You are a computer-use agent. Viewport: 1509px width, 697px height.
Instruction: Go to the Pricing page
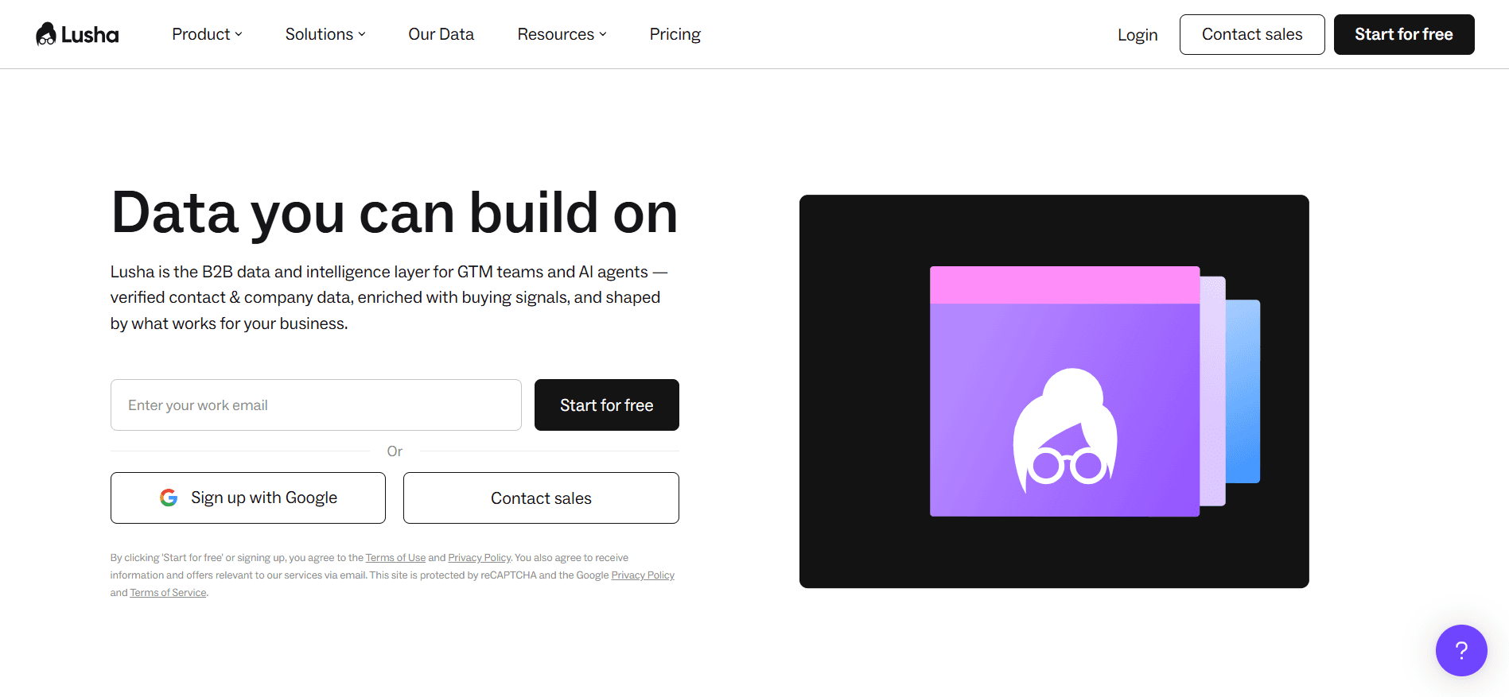pyautogui.click(x=675, y=34)
